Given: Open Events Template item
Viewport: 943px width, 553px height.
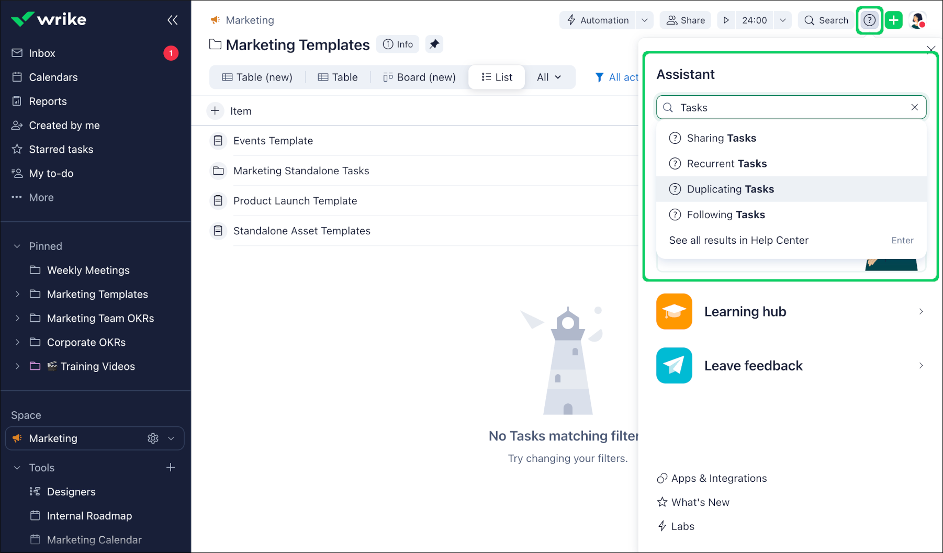Looking at the screenshot, I should pyautogui.click(x=273, y=141).
